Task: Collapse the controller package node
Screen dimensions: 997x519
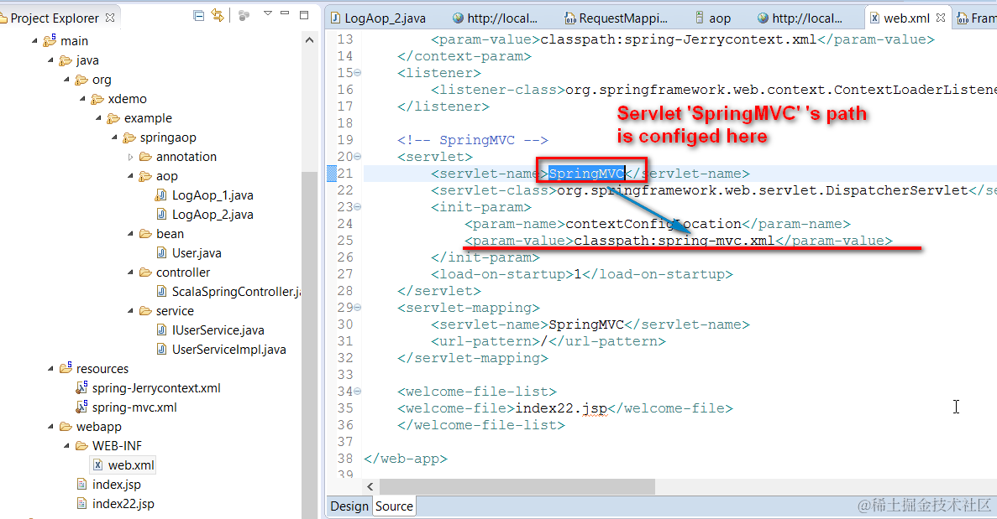Action: [x=130, y=272]
